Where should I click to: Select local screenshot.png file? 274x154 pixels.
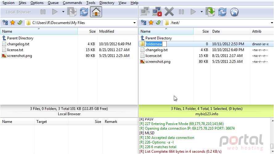pyautogui.click(x=17, y=56)
